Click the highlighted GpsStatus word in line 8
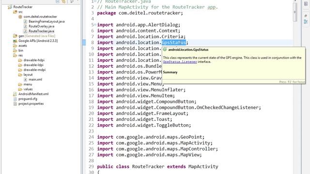 [x=174, y=43]
